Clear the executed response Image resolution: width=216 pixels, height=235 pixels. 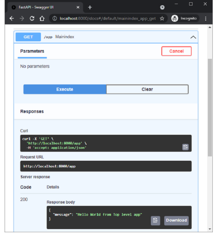[x=147, y=89]
